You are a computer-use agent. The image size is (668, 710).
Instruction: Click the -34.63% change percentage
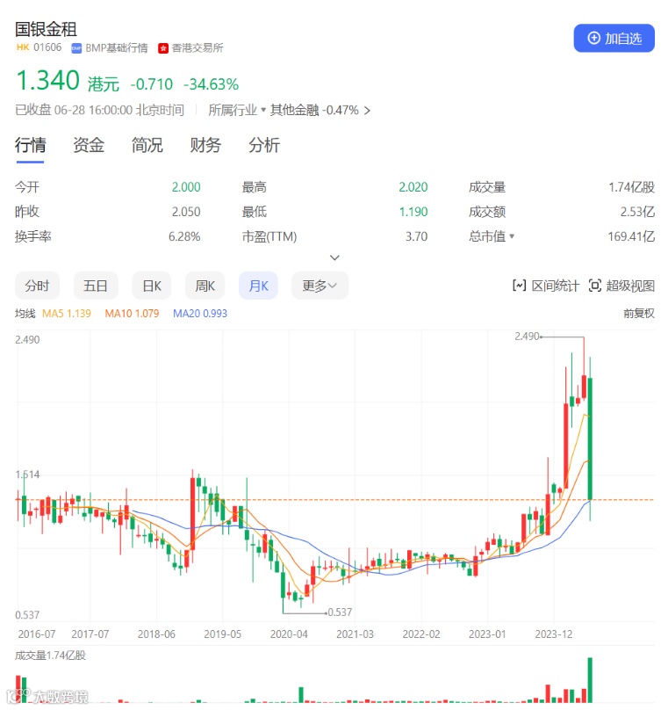coord(212,84)
